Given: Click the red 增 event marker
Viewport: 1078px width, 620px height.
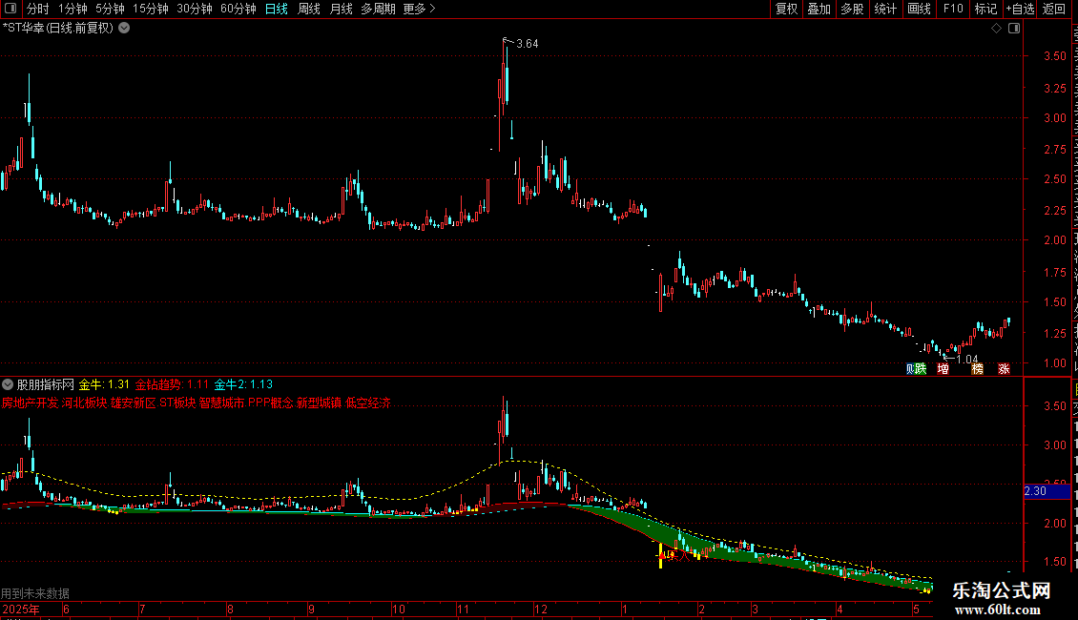Looking at the screenshot, I should pyautogui.click(x=943, y=369).
